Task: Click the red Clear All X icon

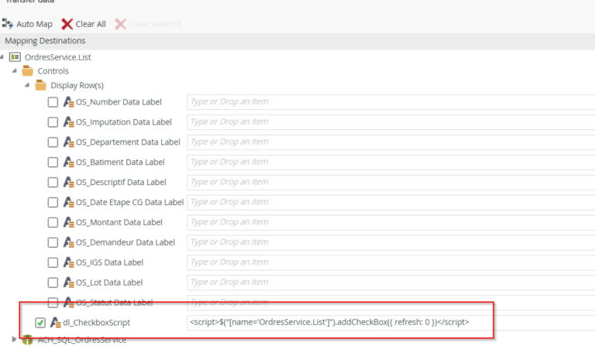Action: (x=67, y=24)
